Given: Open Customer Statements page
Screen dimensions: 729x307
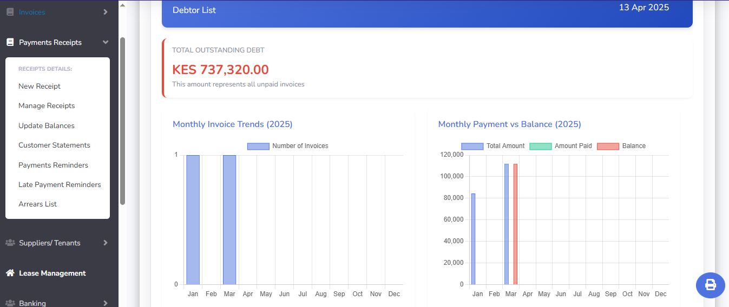Looking at the screenshot, I should pos(54,145).
